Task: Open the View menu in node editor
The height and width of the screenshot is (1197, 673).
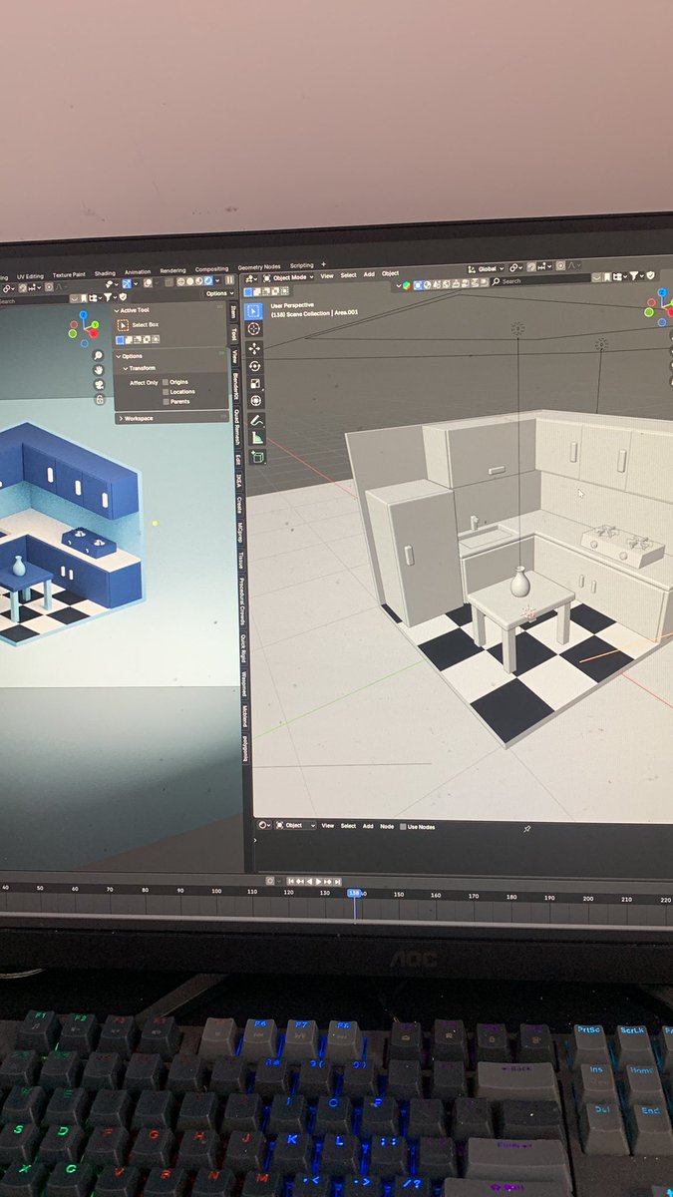Action: pos(327,826)
